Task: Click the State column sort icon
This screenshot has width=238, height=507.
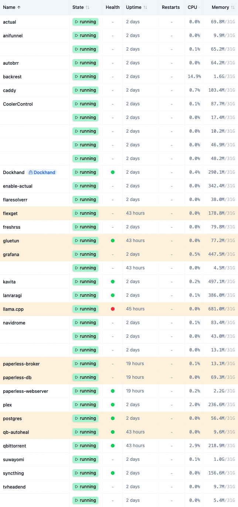Action: tap(88, 7)
